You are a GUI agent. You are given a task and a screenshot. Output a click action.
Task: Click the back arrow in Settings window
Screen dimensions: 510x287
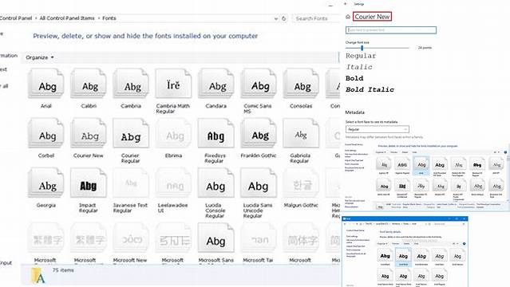[346, 4]
